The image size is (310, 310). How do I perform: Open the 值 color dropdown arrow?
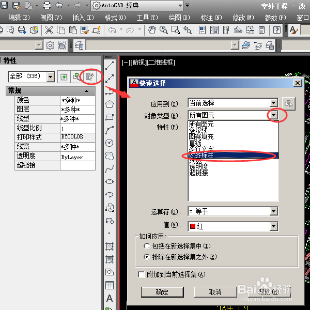274,226
